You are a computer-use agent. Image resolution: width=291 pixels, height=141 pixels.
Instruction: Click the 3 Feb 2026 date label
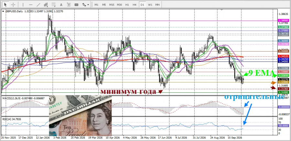click(60, 138)
